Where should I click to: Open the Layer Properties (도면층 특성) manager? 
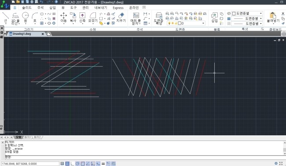pos(158,18)
